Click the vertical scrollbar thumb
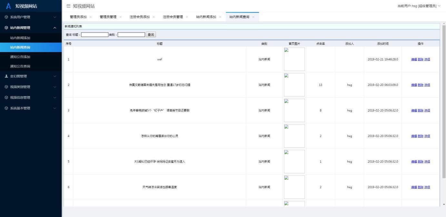This screenshot has height=217, width=446. (444, 101)
